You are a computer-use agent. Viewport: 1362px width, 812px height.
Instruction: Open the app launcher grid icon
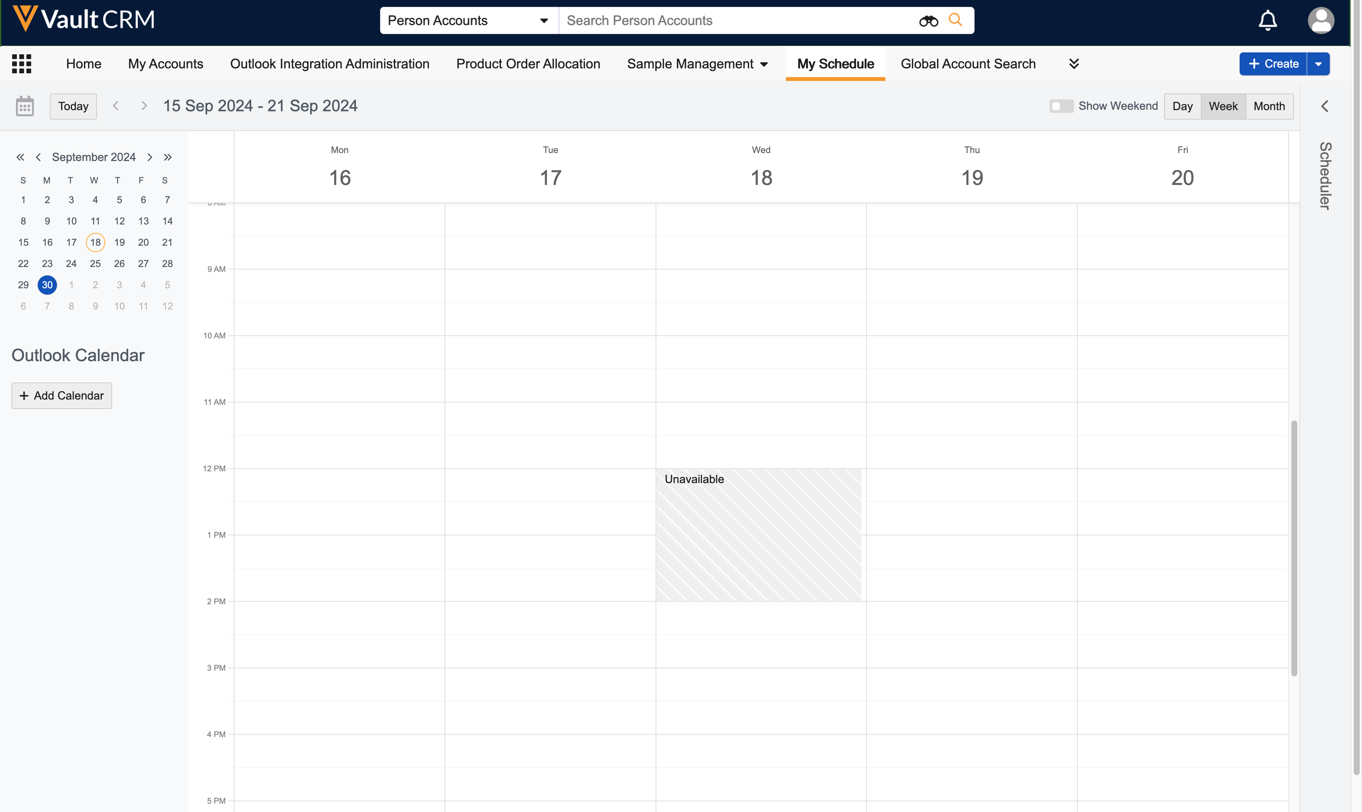[21, 63]
